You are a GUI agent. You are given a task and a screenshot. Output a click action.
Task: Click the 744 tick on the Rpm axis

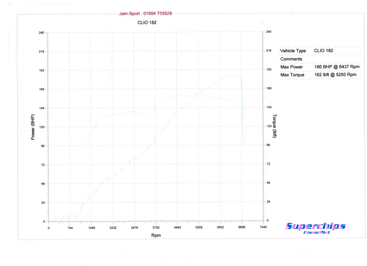coord(70,228)
